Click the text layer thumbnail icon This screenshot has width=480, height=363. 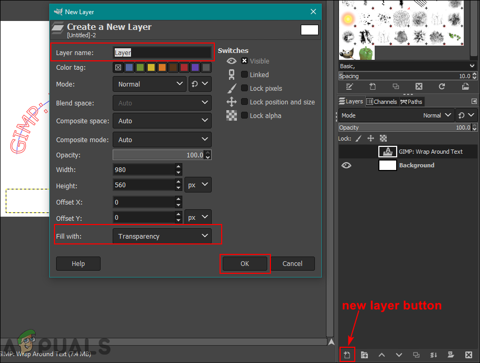[388, 152]
